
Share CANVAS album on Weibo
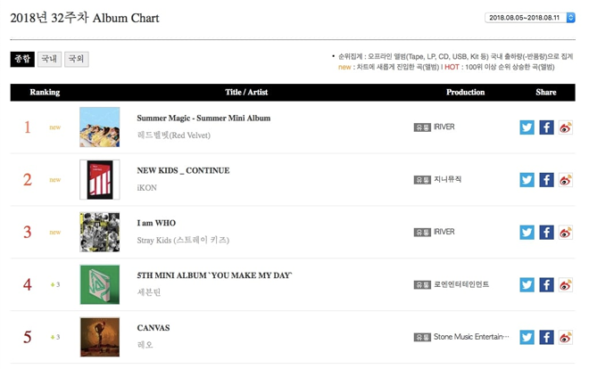coord(565,338)
